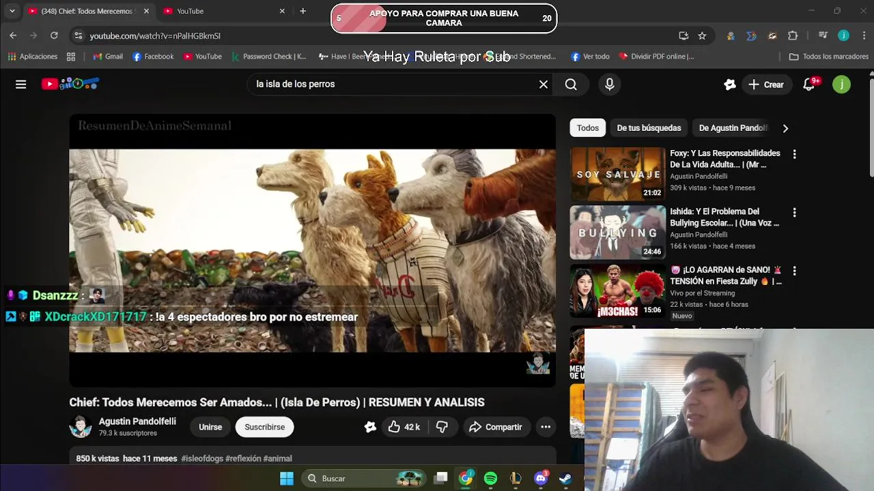This screenshot has width=874, height=491.
Task: Open Task View from the taskbar
Action: [441, 479]
